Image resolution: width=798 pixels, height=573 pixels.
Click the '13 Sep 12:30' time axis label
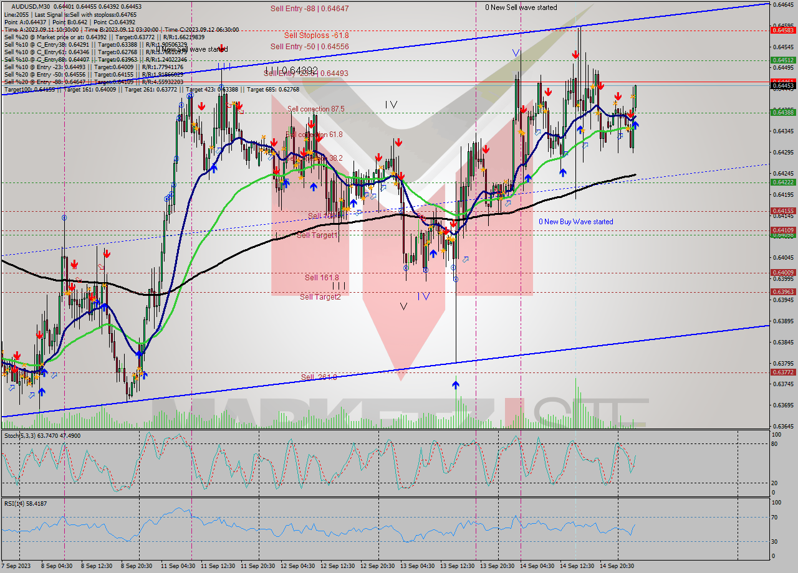click(458, 567)
